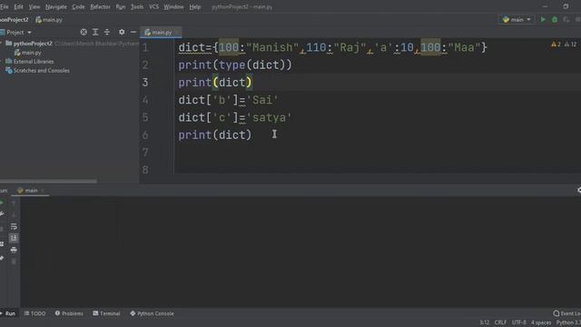The width and height of the screenshot is (581, 327).
Task: Open the Navigate menu
Action: 56,6
